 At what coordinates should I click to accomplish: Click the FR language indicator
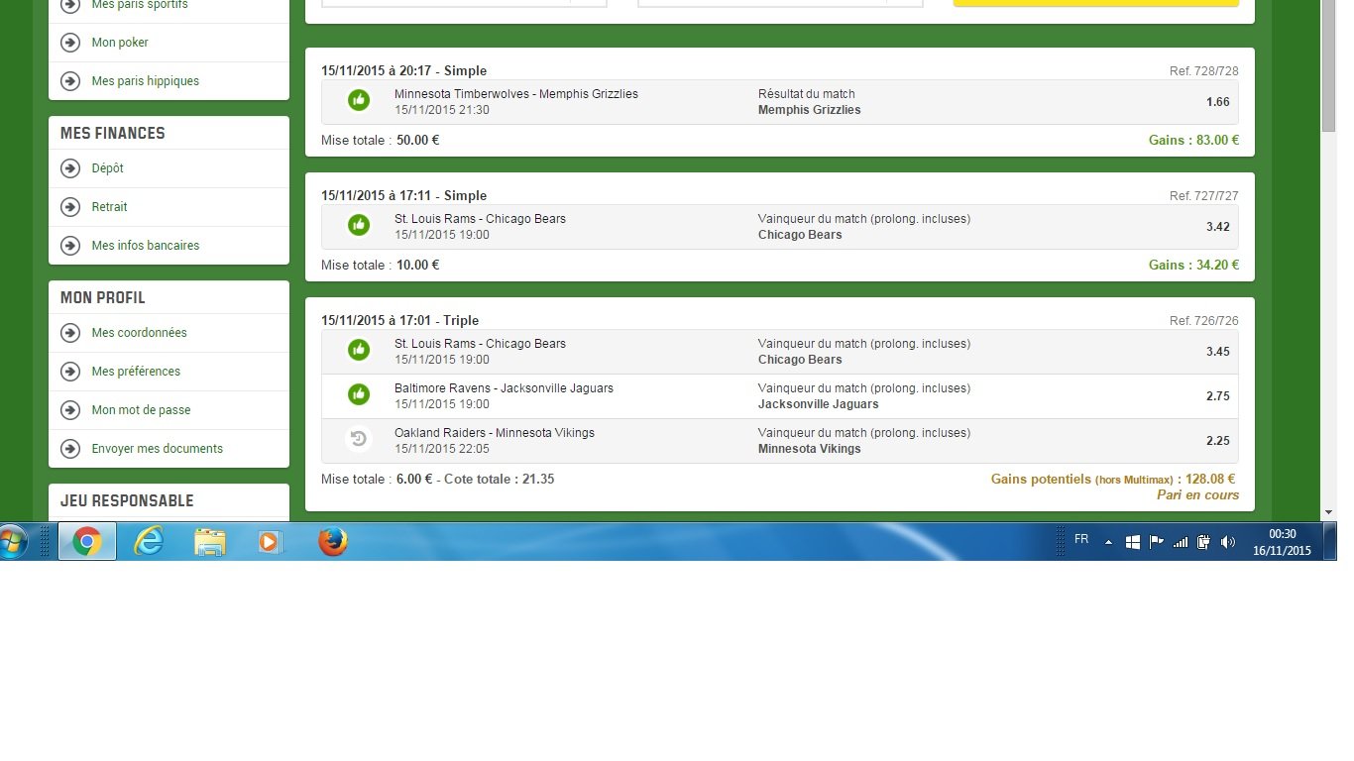pyautogui.click(x=1081, y=539)
